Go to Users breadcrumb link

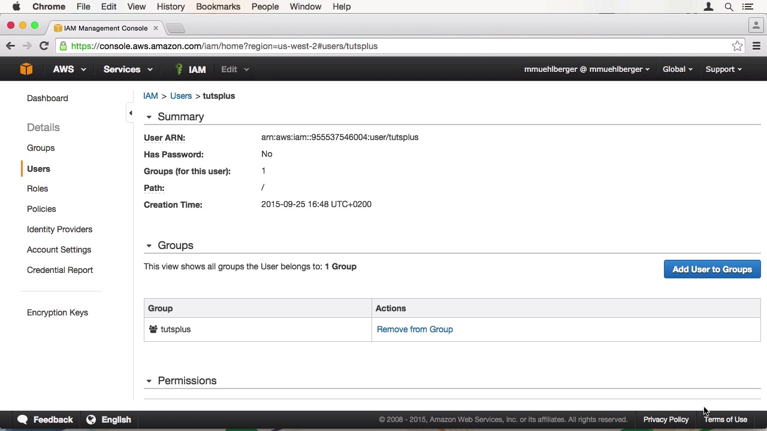(181, 96)
